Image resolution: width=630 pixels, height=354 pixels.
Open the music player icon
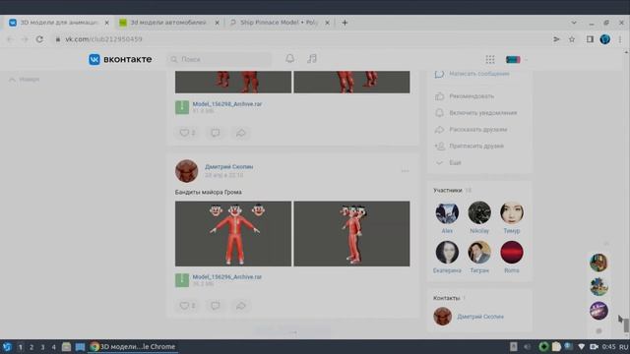tap(312, 59)
